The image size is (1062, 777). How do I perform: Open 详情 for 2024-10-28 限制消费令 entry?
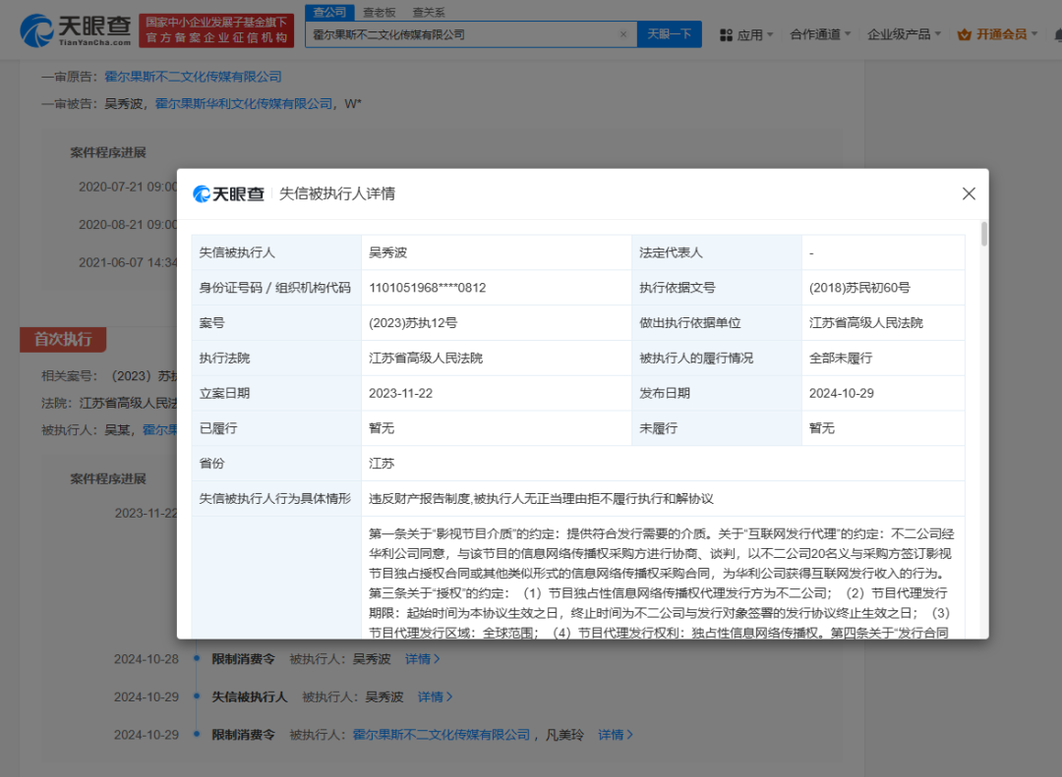[422, 659]
